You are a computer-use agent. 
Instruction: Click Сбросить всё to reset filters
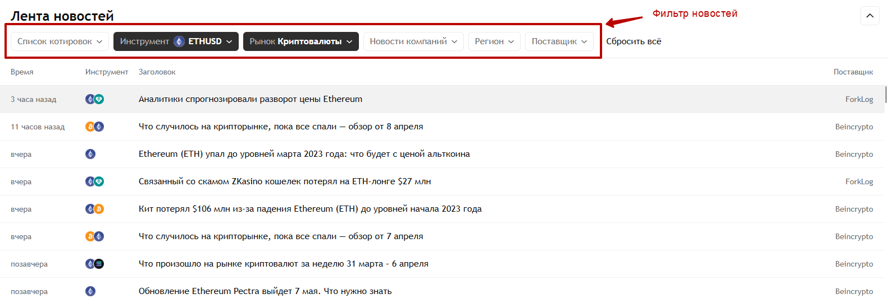pyautogui.click(x=634, y=41)
